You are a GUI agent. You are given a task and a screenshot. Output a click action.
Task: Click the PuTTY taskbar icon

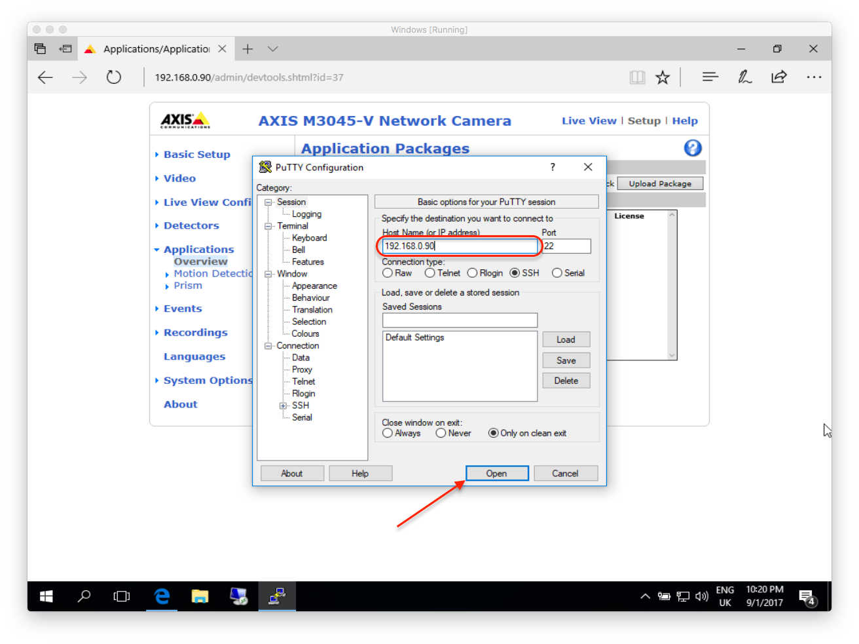tap(277, 596)
